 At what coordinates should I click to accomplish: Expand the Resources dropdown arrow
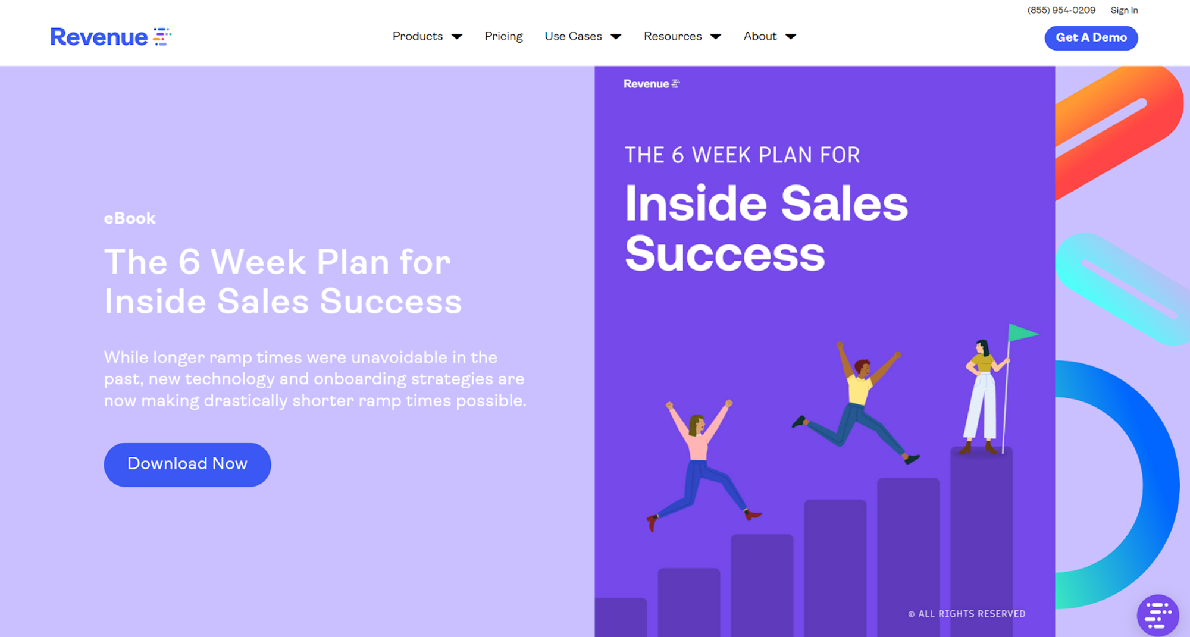point(716,37)
